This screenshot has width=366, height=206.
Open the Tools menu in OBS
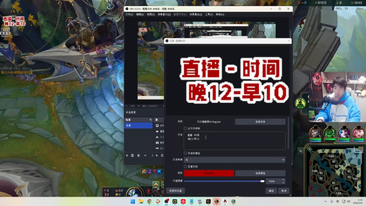click(x=209, y=15)
